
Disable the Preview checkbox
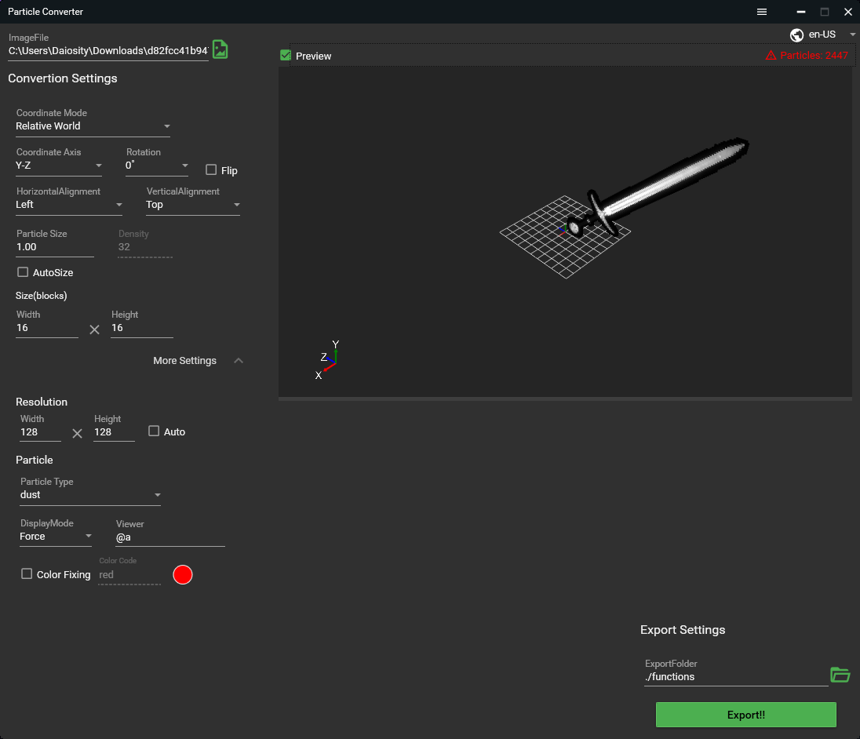click(x=285, y=56)
